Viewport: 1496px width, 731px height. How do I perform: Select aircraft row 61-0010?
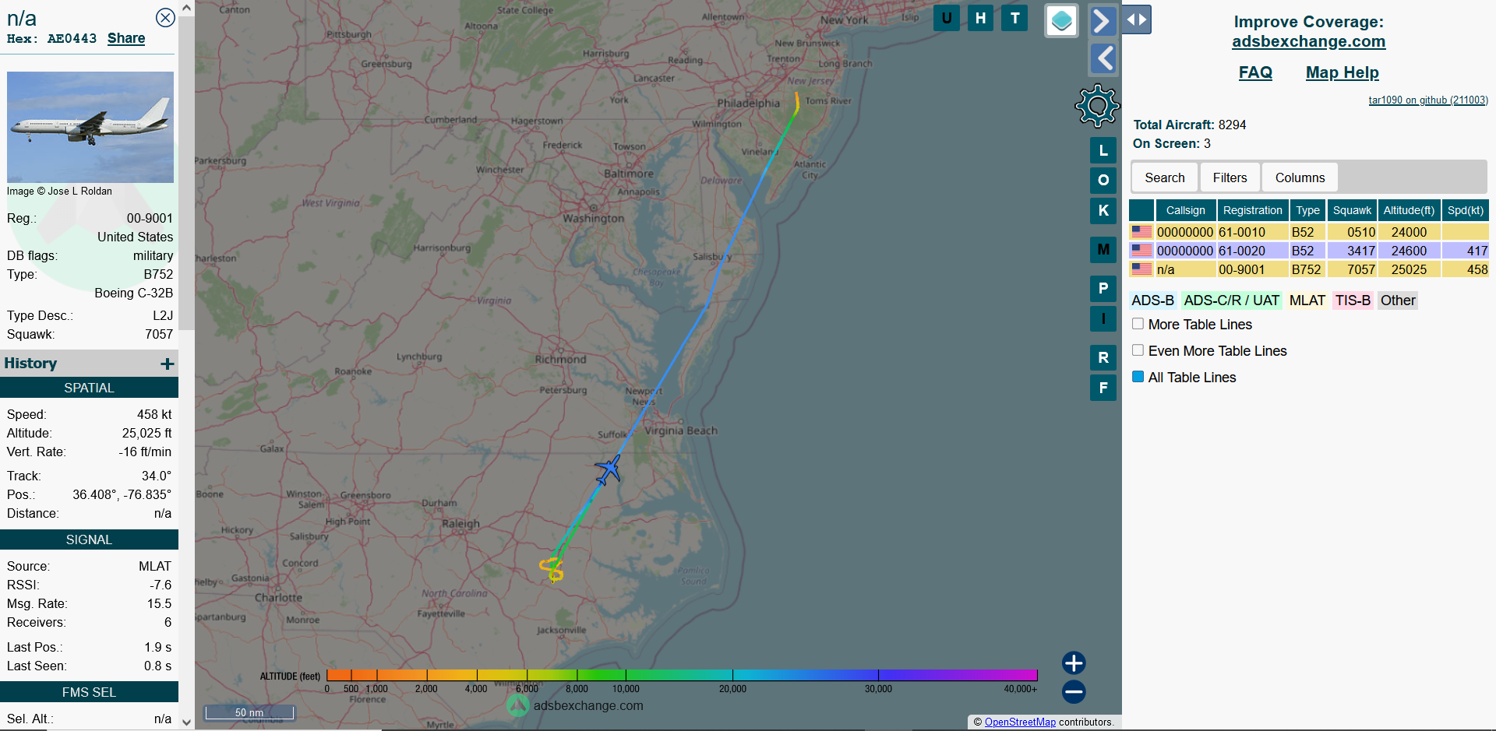1309,232
